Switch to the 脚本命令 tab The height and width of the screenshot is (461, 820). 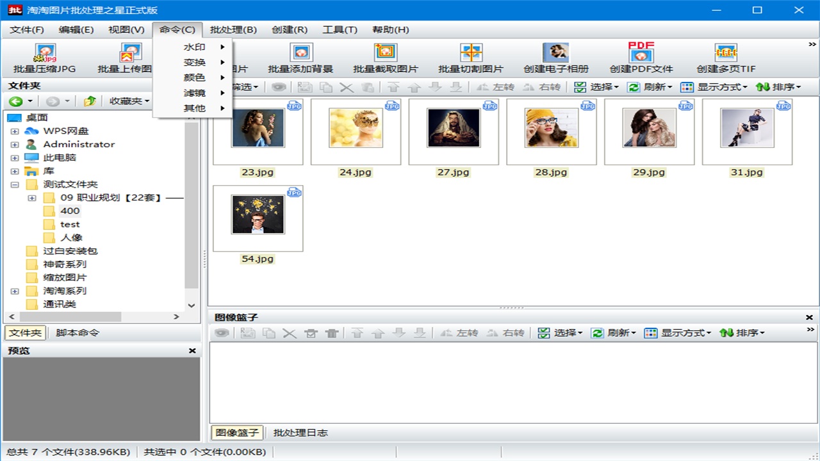[x=78, y=333]
